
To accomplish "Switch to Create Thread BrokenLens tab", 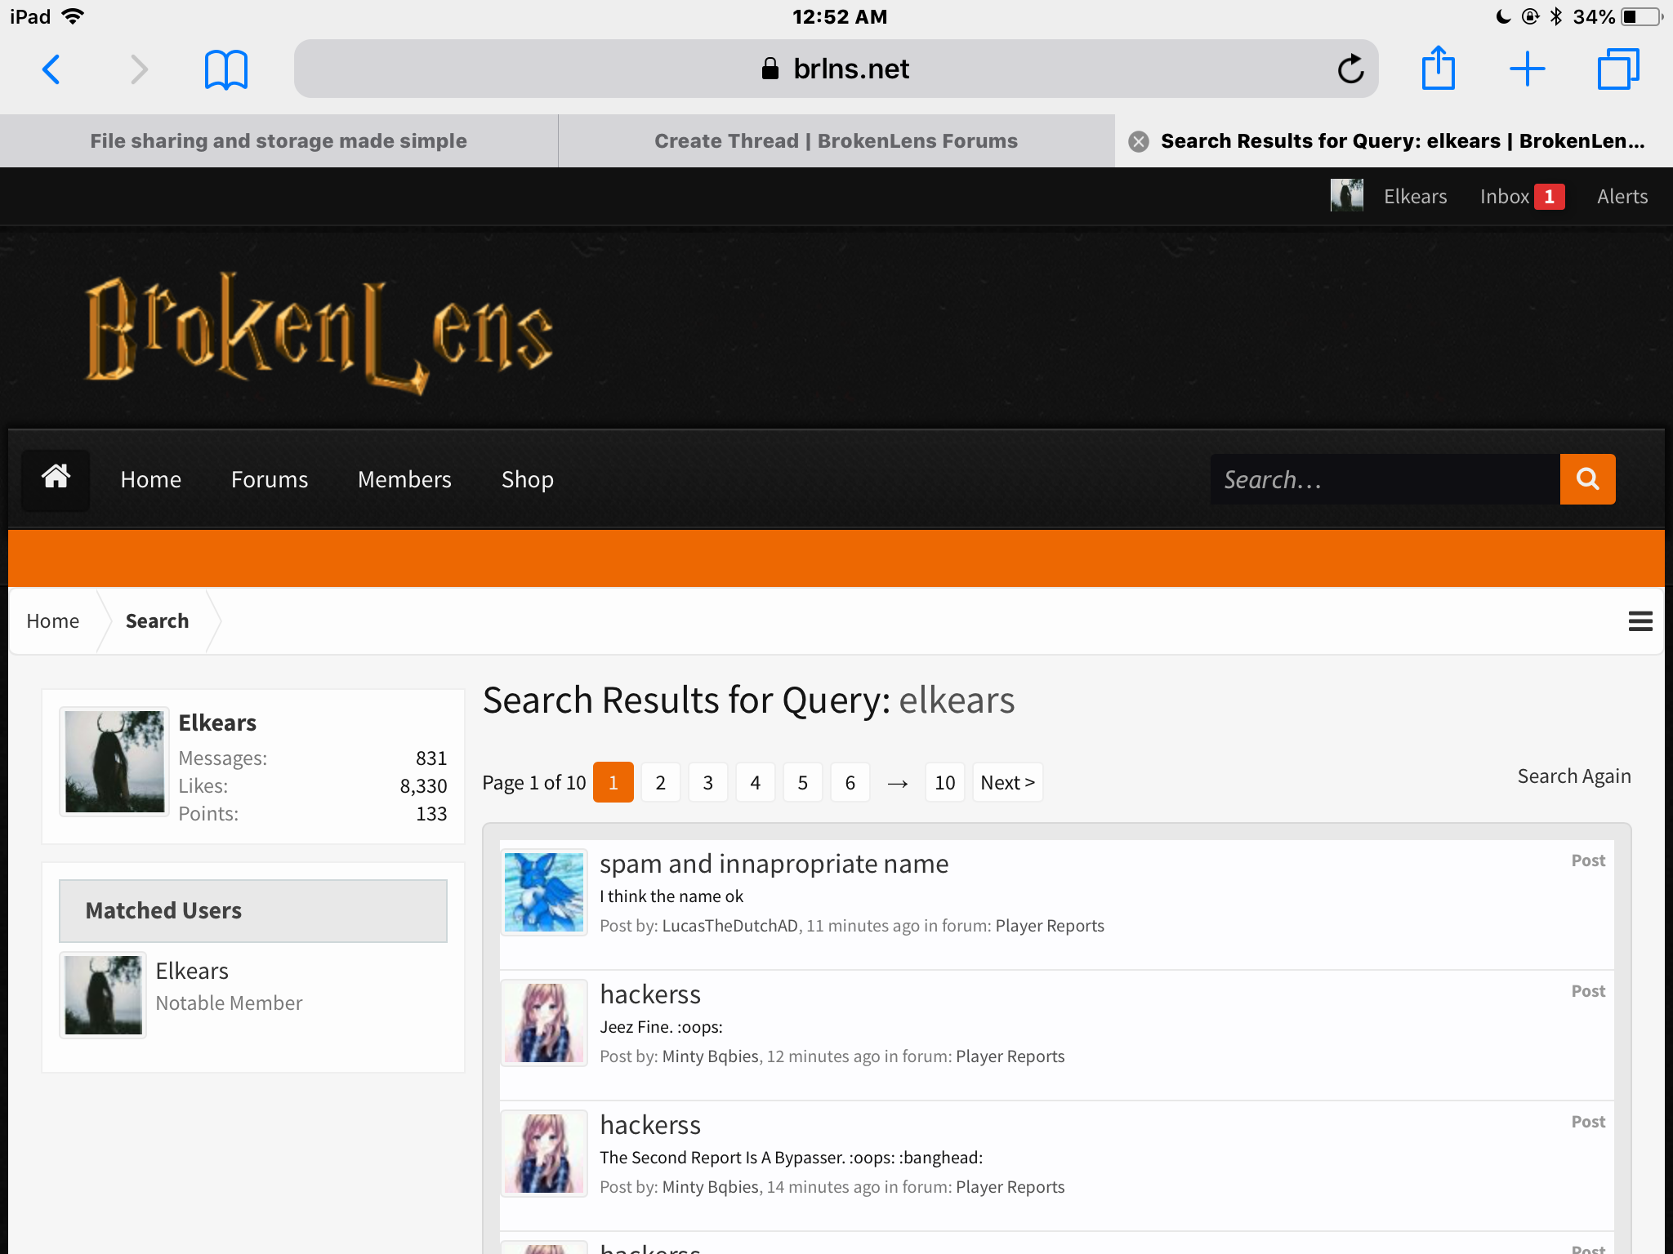I will coord(836,141).
